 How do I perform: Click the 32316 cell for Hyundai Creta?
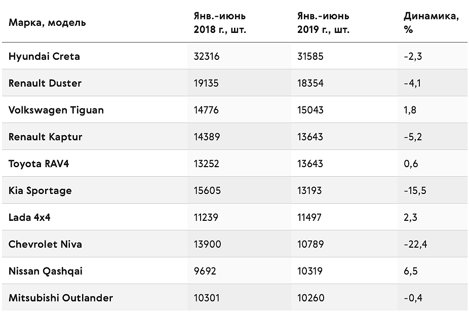point(207,56)
